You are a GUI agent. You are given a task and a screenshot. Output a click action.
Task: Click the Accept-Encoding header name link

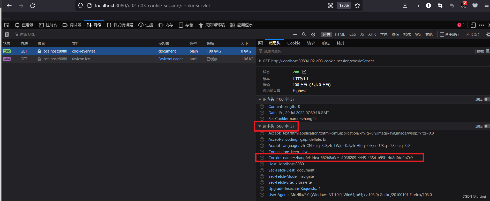pos(283,139)
